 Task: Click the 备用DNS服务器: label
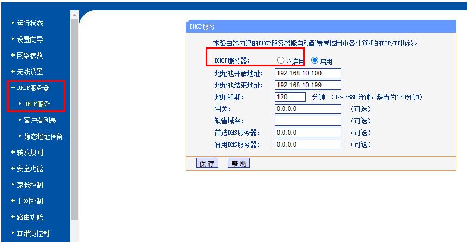pyautogui.click(x=238, y=144)
